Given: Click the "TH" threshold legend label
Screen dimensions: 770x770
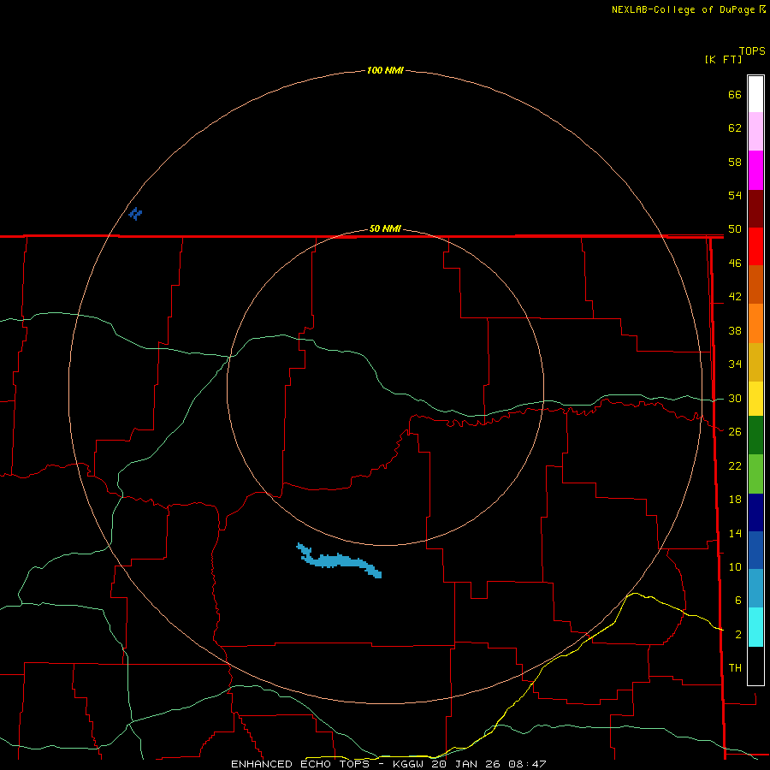Looking at the screenshot, I should click(x=735, y=668).
